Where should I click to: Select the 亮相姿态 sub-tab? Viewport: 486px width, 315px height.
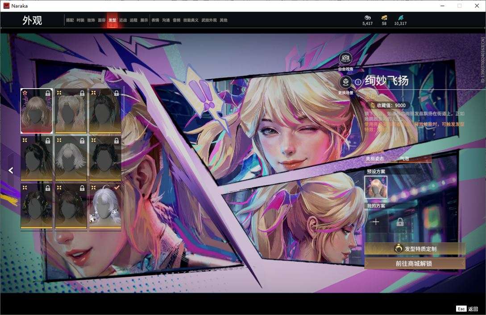375,159
